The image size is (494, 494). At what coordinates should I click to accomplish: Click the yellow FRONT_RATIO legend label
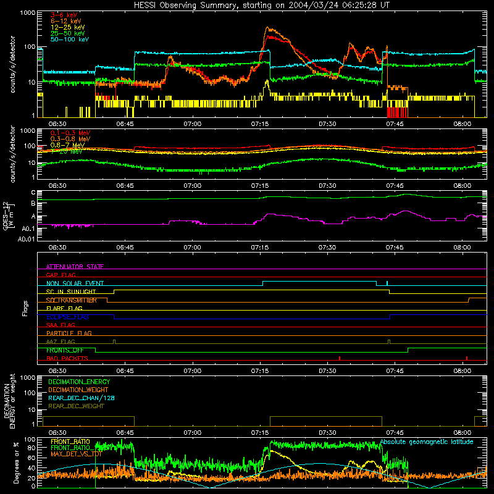70,442
